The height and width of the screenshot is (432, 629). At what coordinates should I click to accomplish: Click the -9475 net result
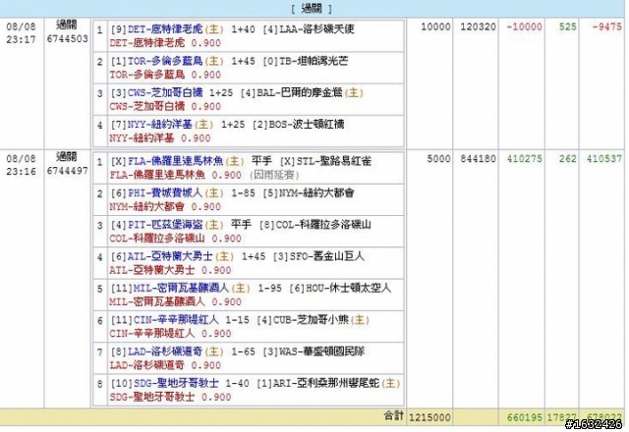[607, 27]
